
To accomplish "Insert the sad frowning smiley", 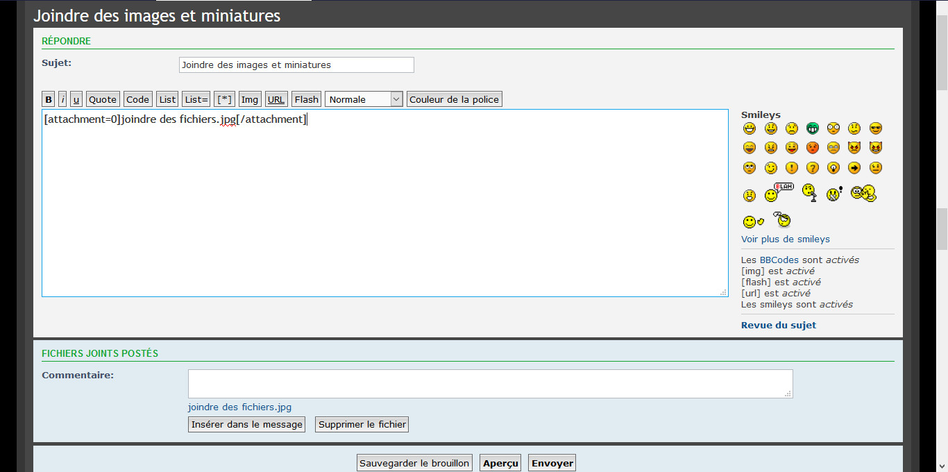I will coord(792,128).
